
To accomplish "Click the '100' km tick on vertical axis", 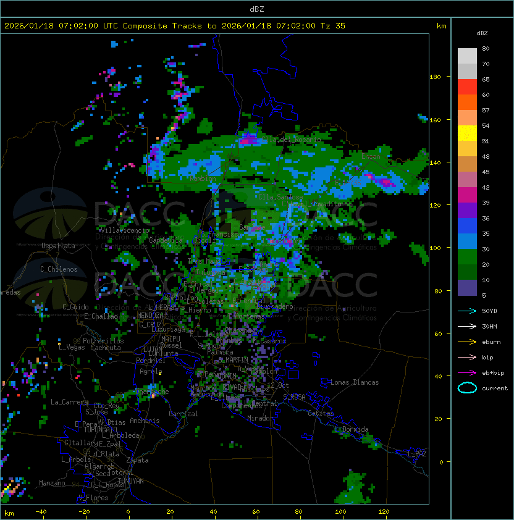I will 435,248.
